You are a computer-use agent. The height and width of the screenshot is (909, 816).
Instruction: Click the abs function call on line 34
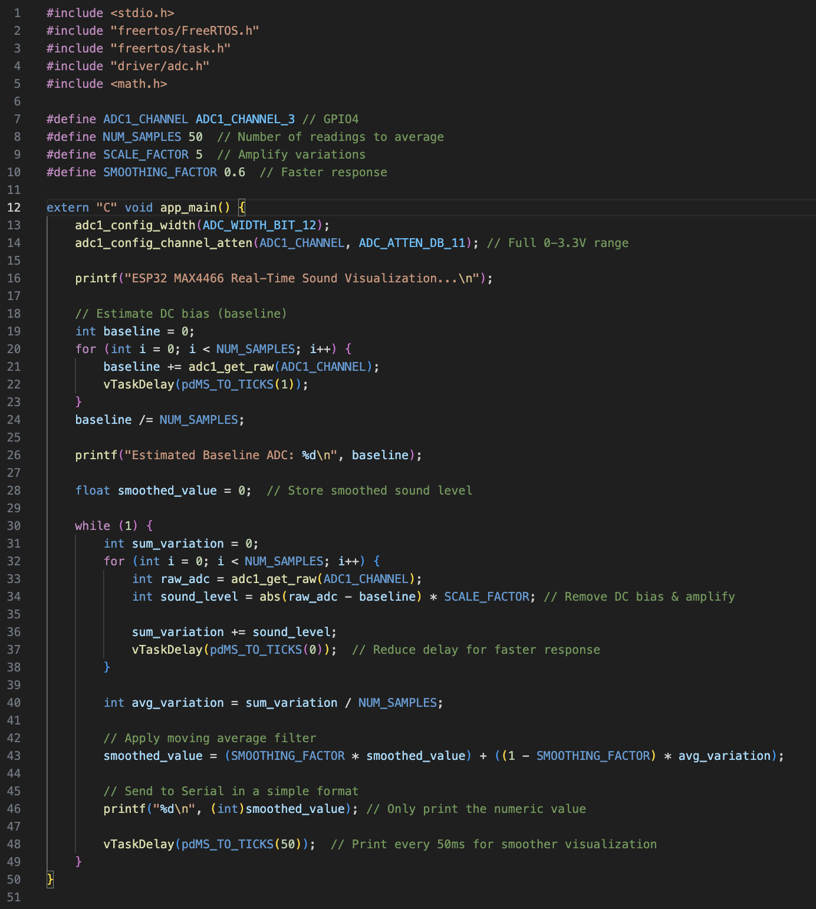(x=269, y=597)
